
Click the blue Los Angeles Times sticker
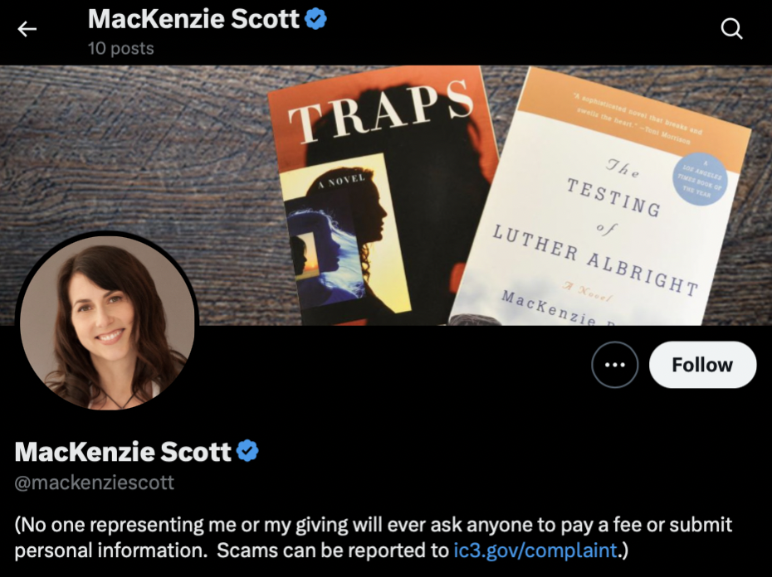(x=699, y=178)
